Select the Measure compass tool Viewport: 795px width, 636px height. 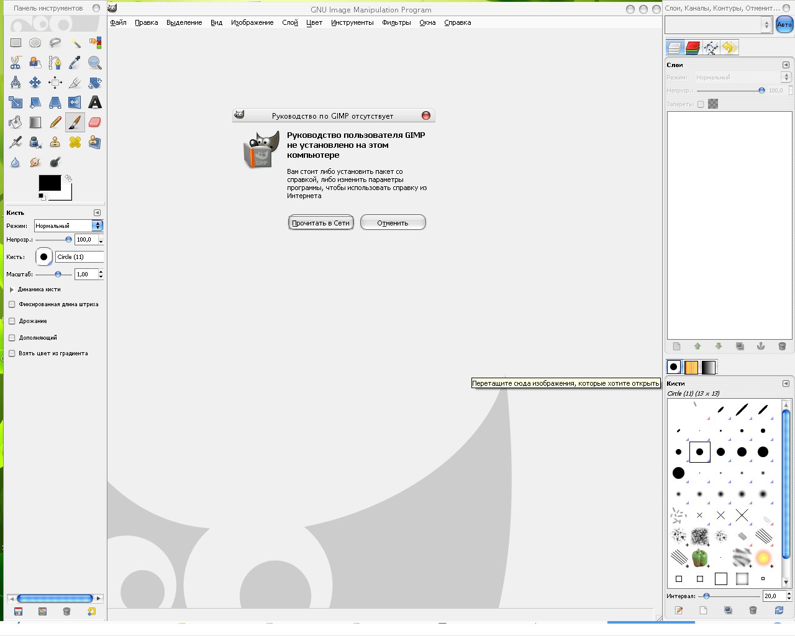(16, 83)
